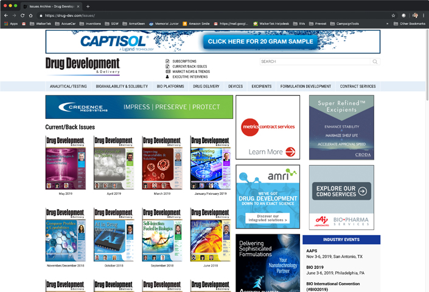The height and width of the screenshot is (292, 429).
Task: Open the March 2019 issue cover
Action: [x=162, y=163]
